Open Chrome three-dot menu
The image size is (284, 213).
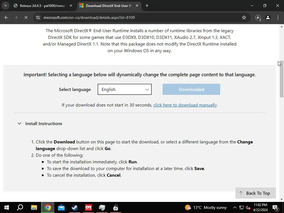[278, 17]
